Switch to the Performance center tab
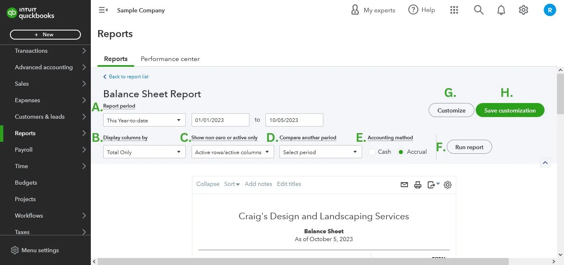This screenshot has width=564, height=265. click(x=170, y=59)
